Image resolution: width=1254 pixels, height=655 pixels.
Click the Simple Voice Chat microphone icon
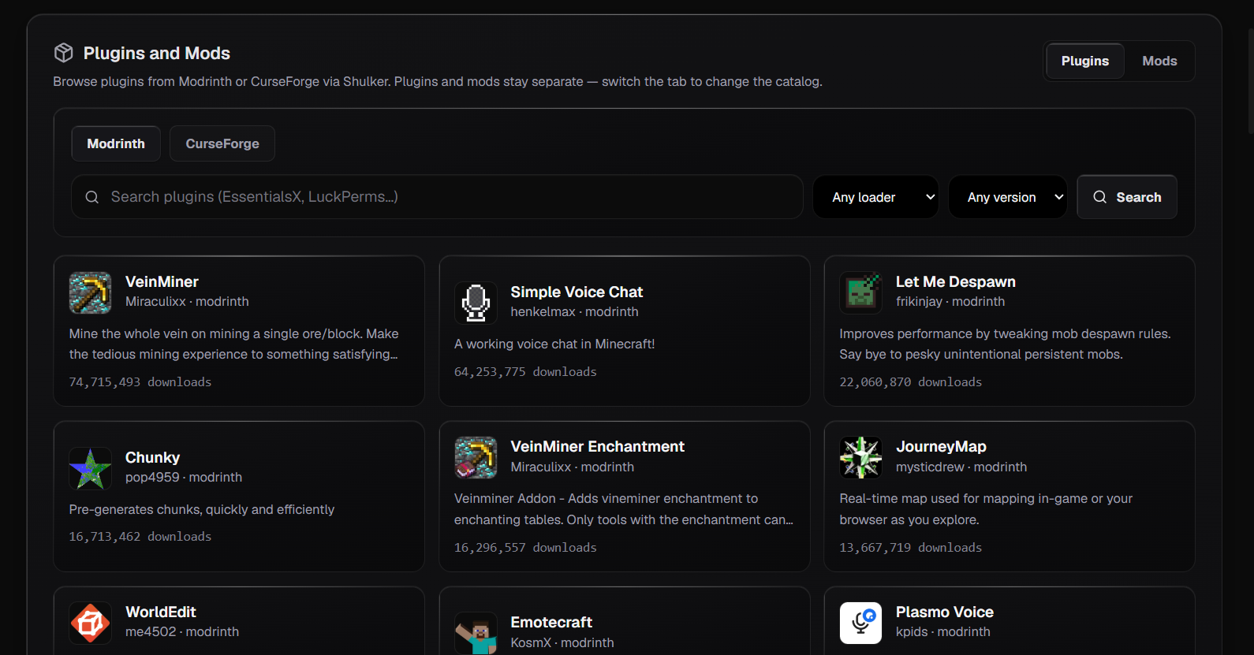pyautogui.click(x=476, y=303)
